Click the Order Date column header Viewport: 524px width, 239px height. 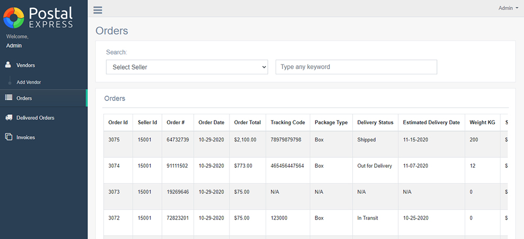click(x=212, y=123)
